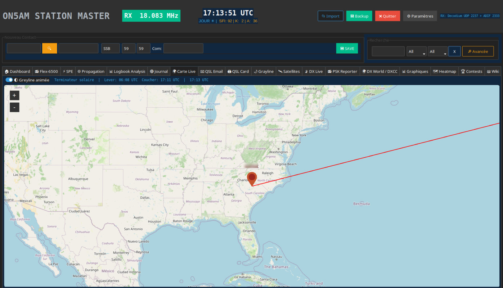503x288 pixels.
Task: Select the Carte Live tab
Action: [184, 71]
